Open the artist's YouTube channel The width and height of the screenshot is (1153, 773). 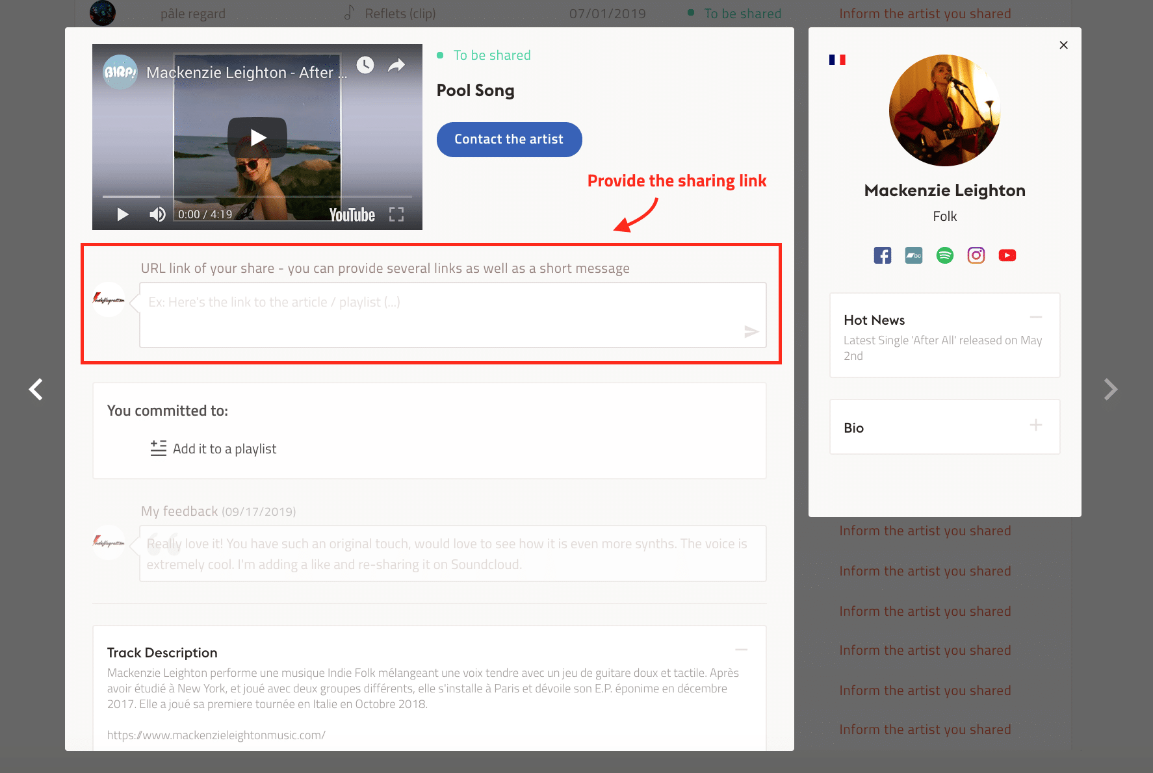pyautogui.click(x=1007, y=255)
